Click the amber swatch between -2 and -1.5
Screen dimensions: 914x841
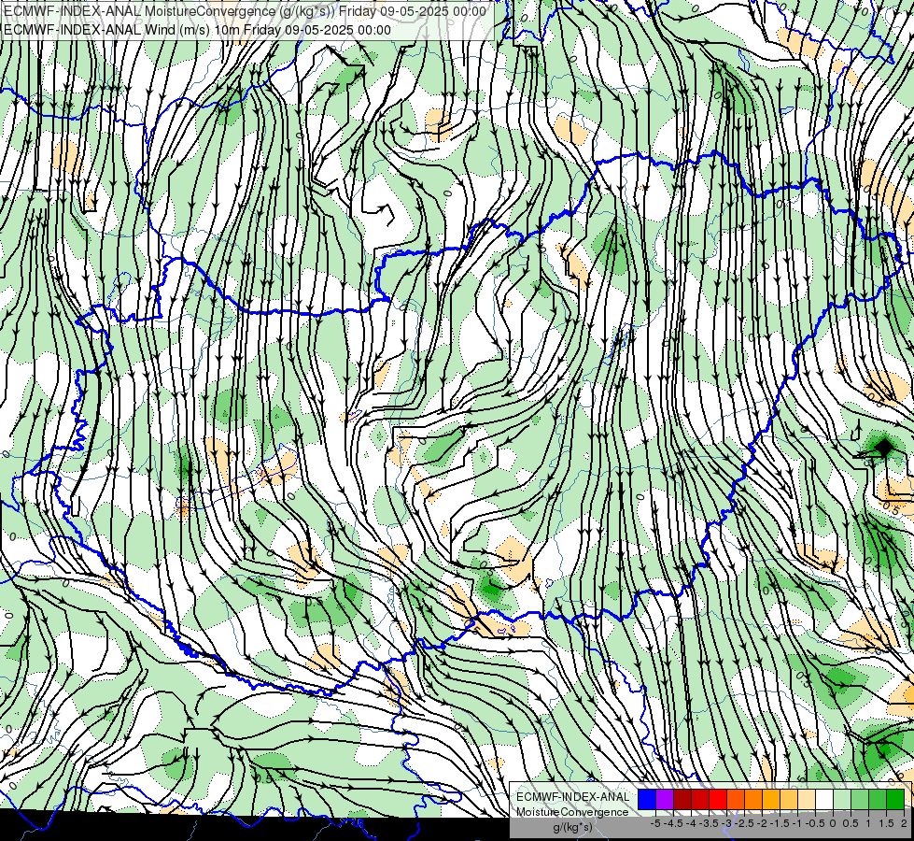coord(770,800)
